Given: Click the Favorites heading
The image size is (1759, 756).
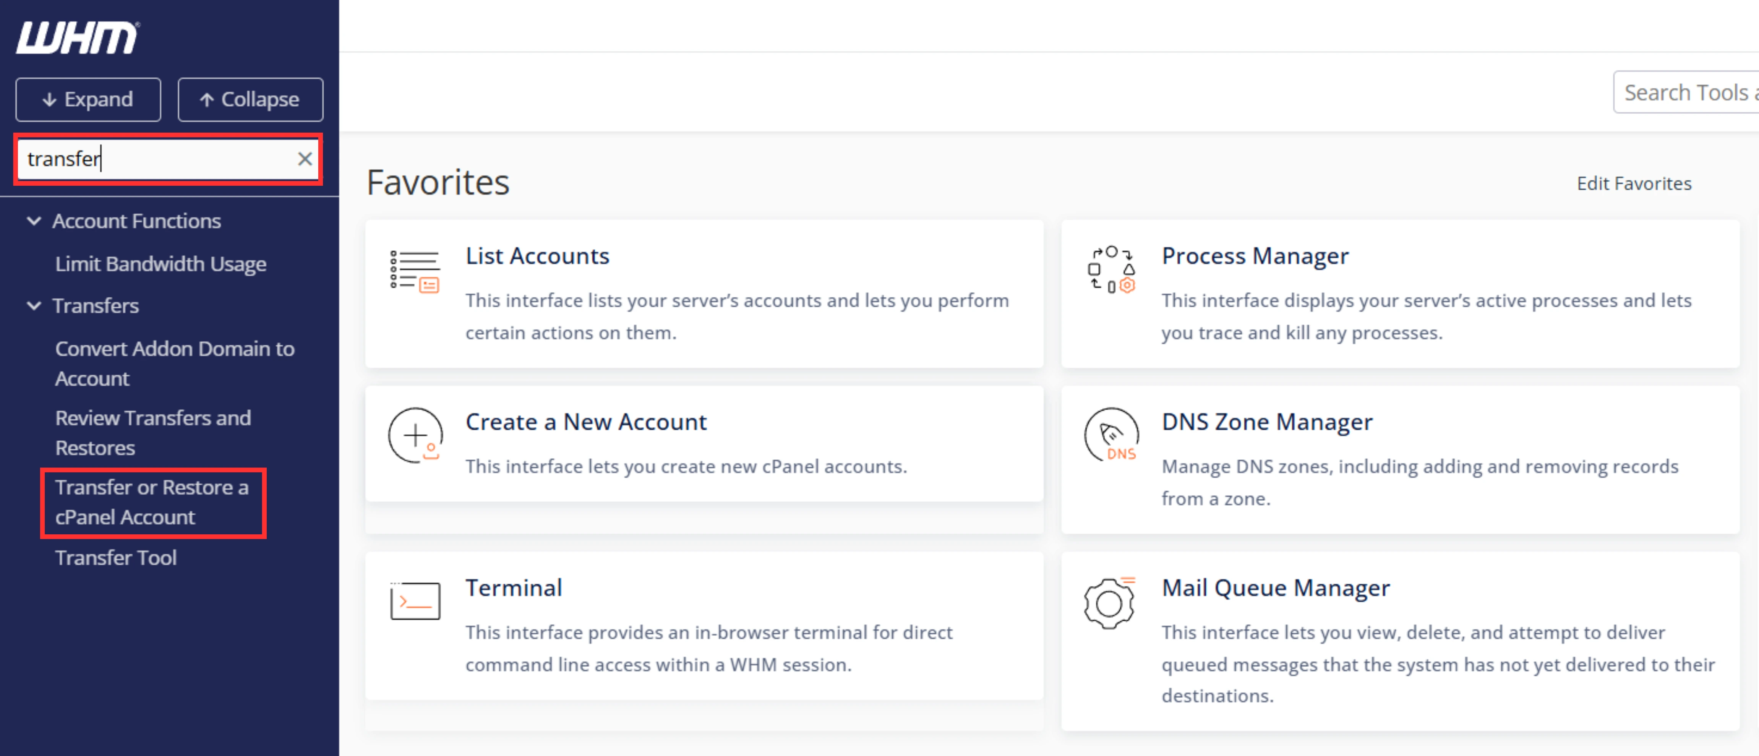Looking at the screenshot, I should click(x=438, y=182).
